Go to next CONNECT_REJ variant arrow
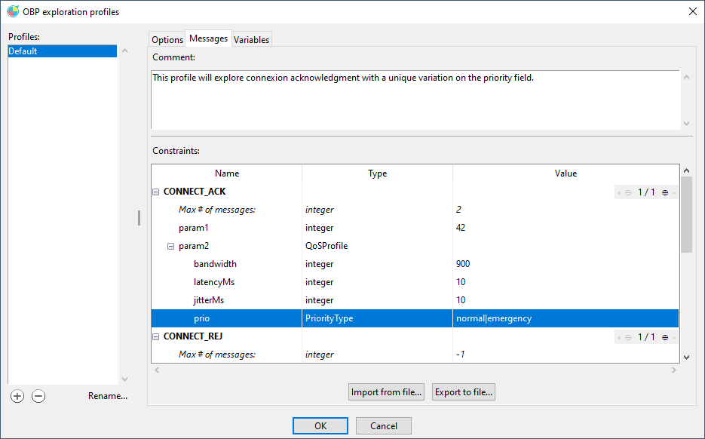 coord(674,337)
